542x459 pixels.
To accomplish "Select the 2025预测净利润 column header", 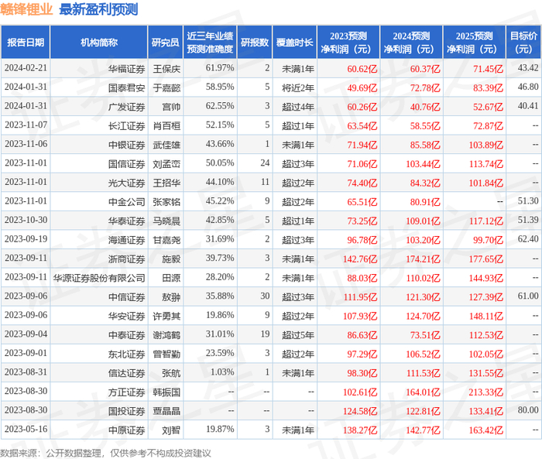I will 474,42.
